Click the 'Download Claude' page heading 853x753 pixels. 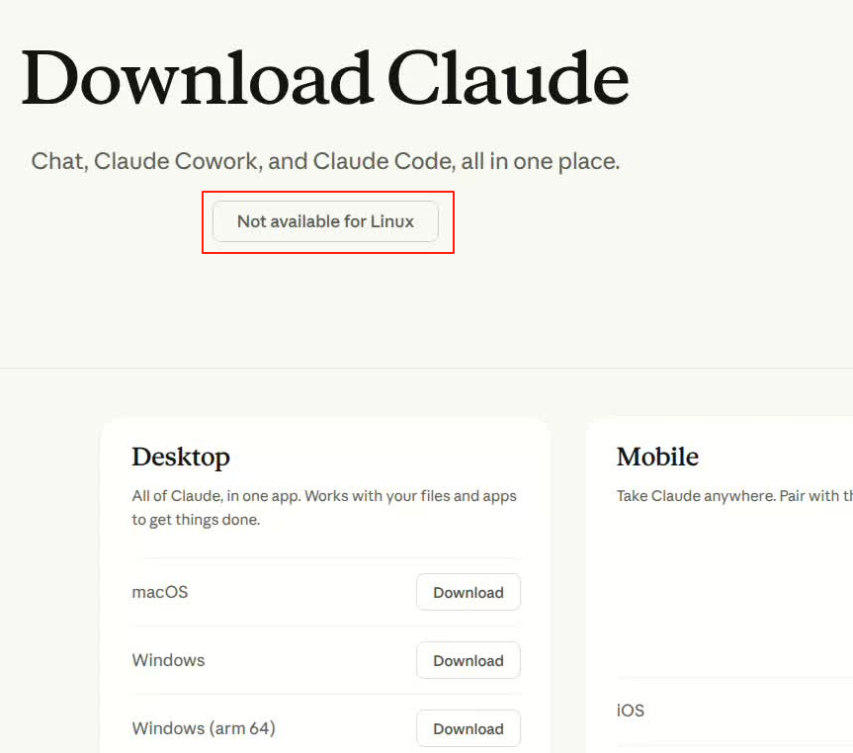tap(325, 78)
